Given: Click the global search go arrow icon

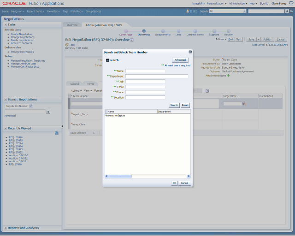Looking at the screenshot, I should (x=287, y=11).
